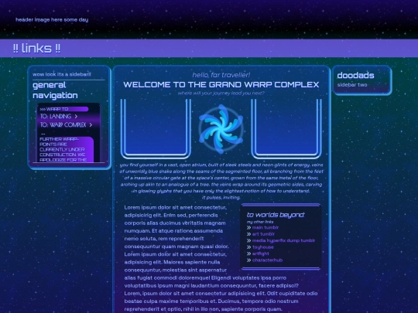This screenshot has width=418, height=313.
Task: Click the 'to worlds beyond' heading
Action: (x=276, y=215)
